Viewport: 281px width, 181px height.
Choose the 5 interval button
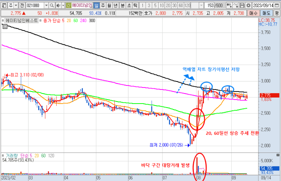point(155,6)
